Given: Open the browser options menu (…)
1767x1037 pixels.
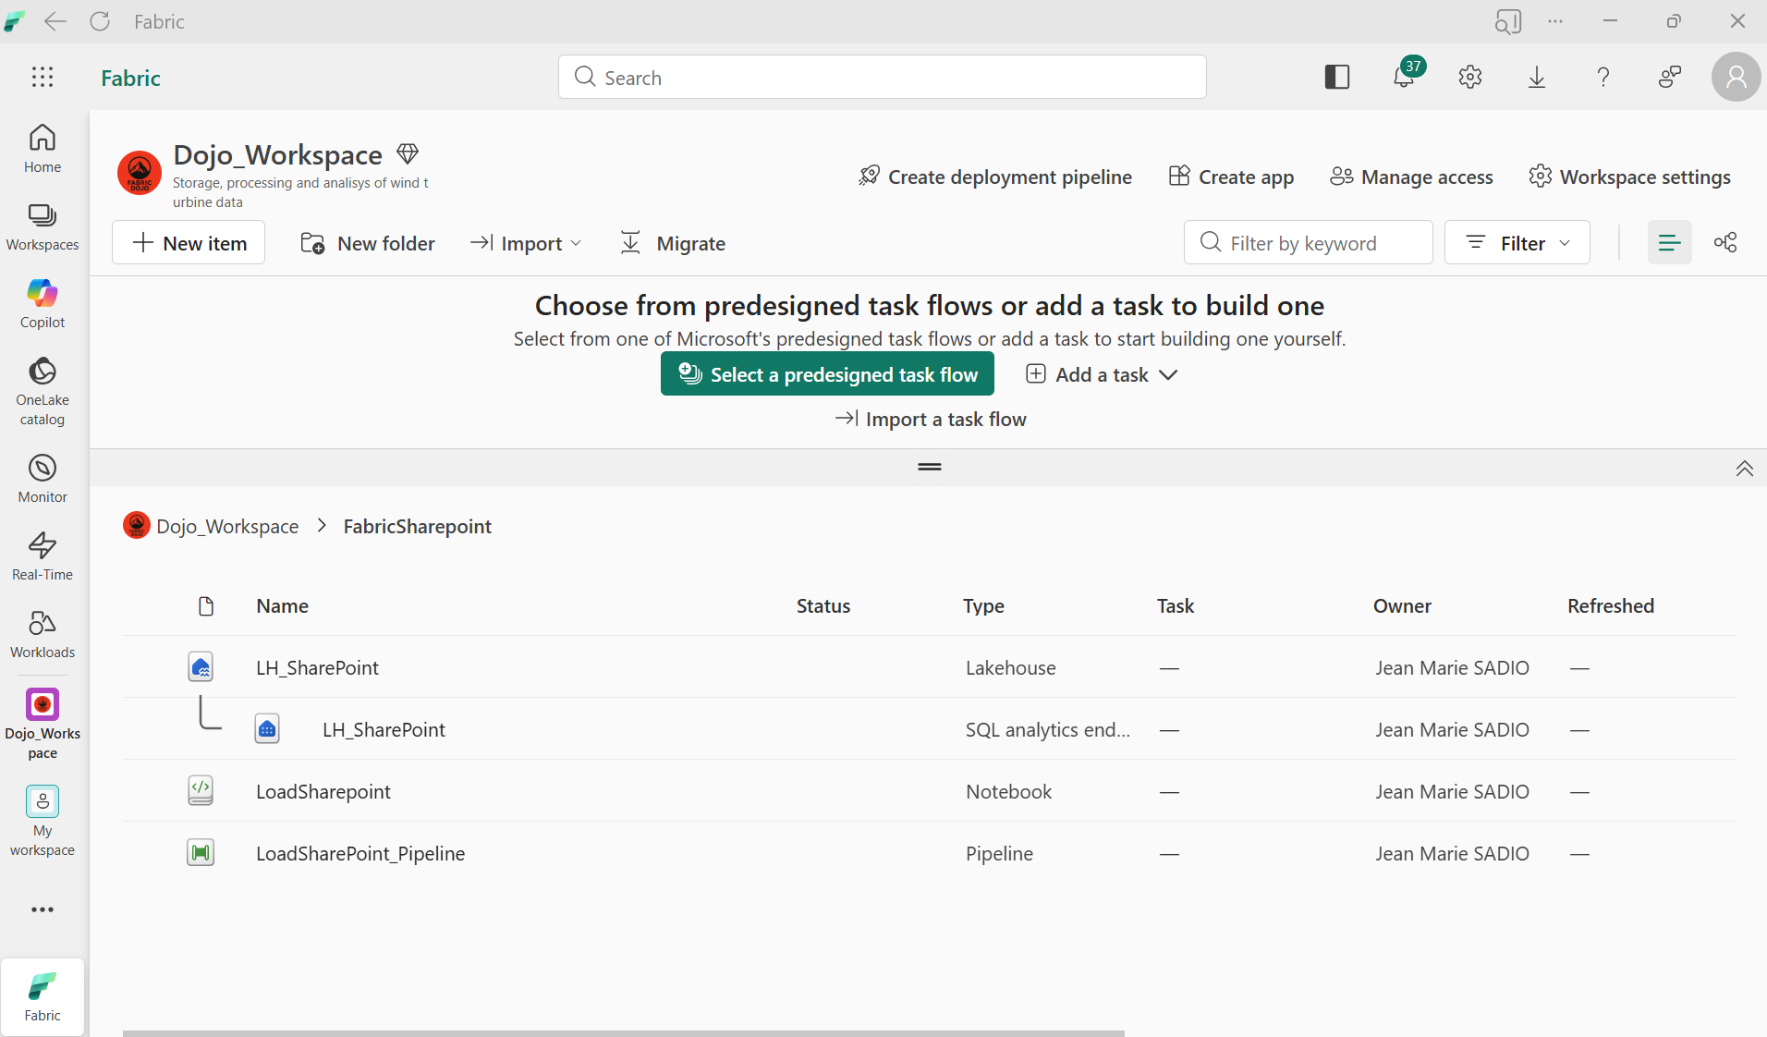Looking at the screenshot, I should click(1556, 21).
